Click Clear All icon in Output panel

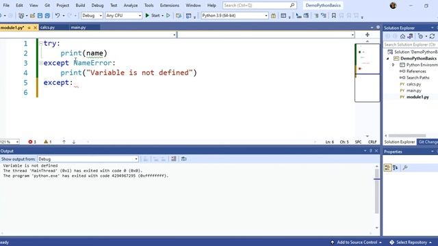pos(173,159)
